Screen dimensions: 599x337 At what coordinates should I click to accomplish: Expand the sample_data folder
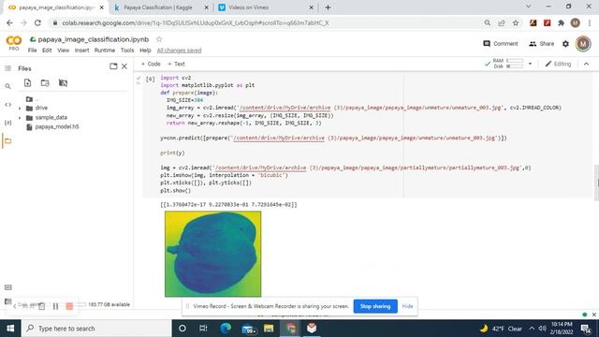coord(20,118)
